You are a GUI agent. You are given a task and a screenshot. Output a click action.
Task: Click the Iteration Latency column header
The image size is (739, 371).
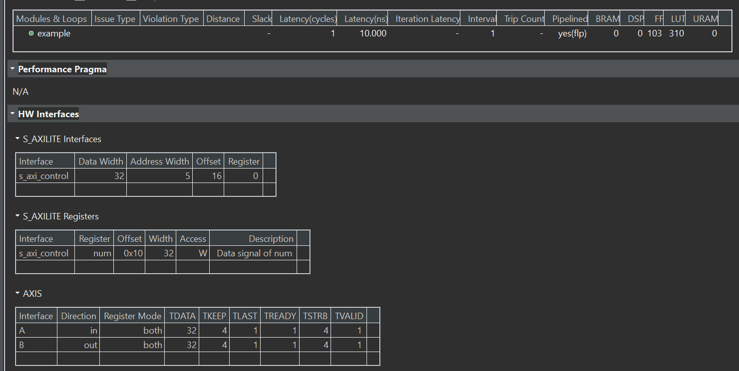[x=424, y=19]
